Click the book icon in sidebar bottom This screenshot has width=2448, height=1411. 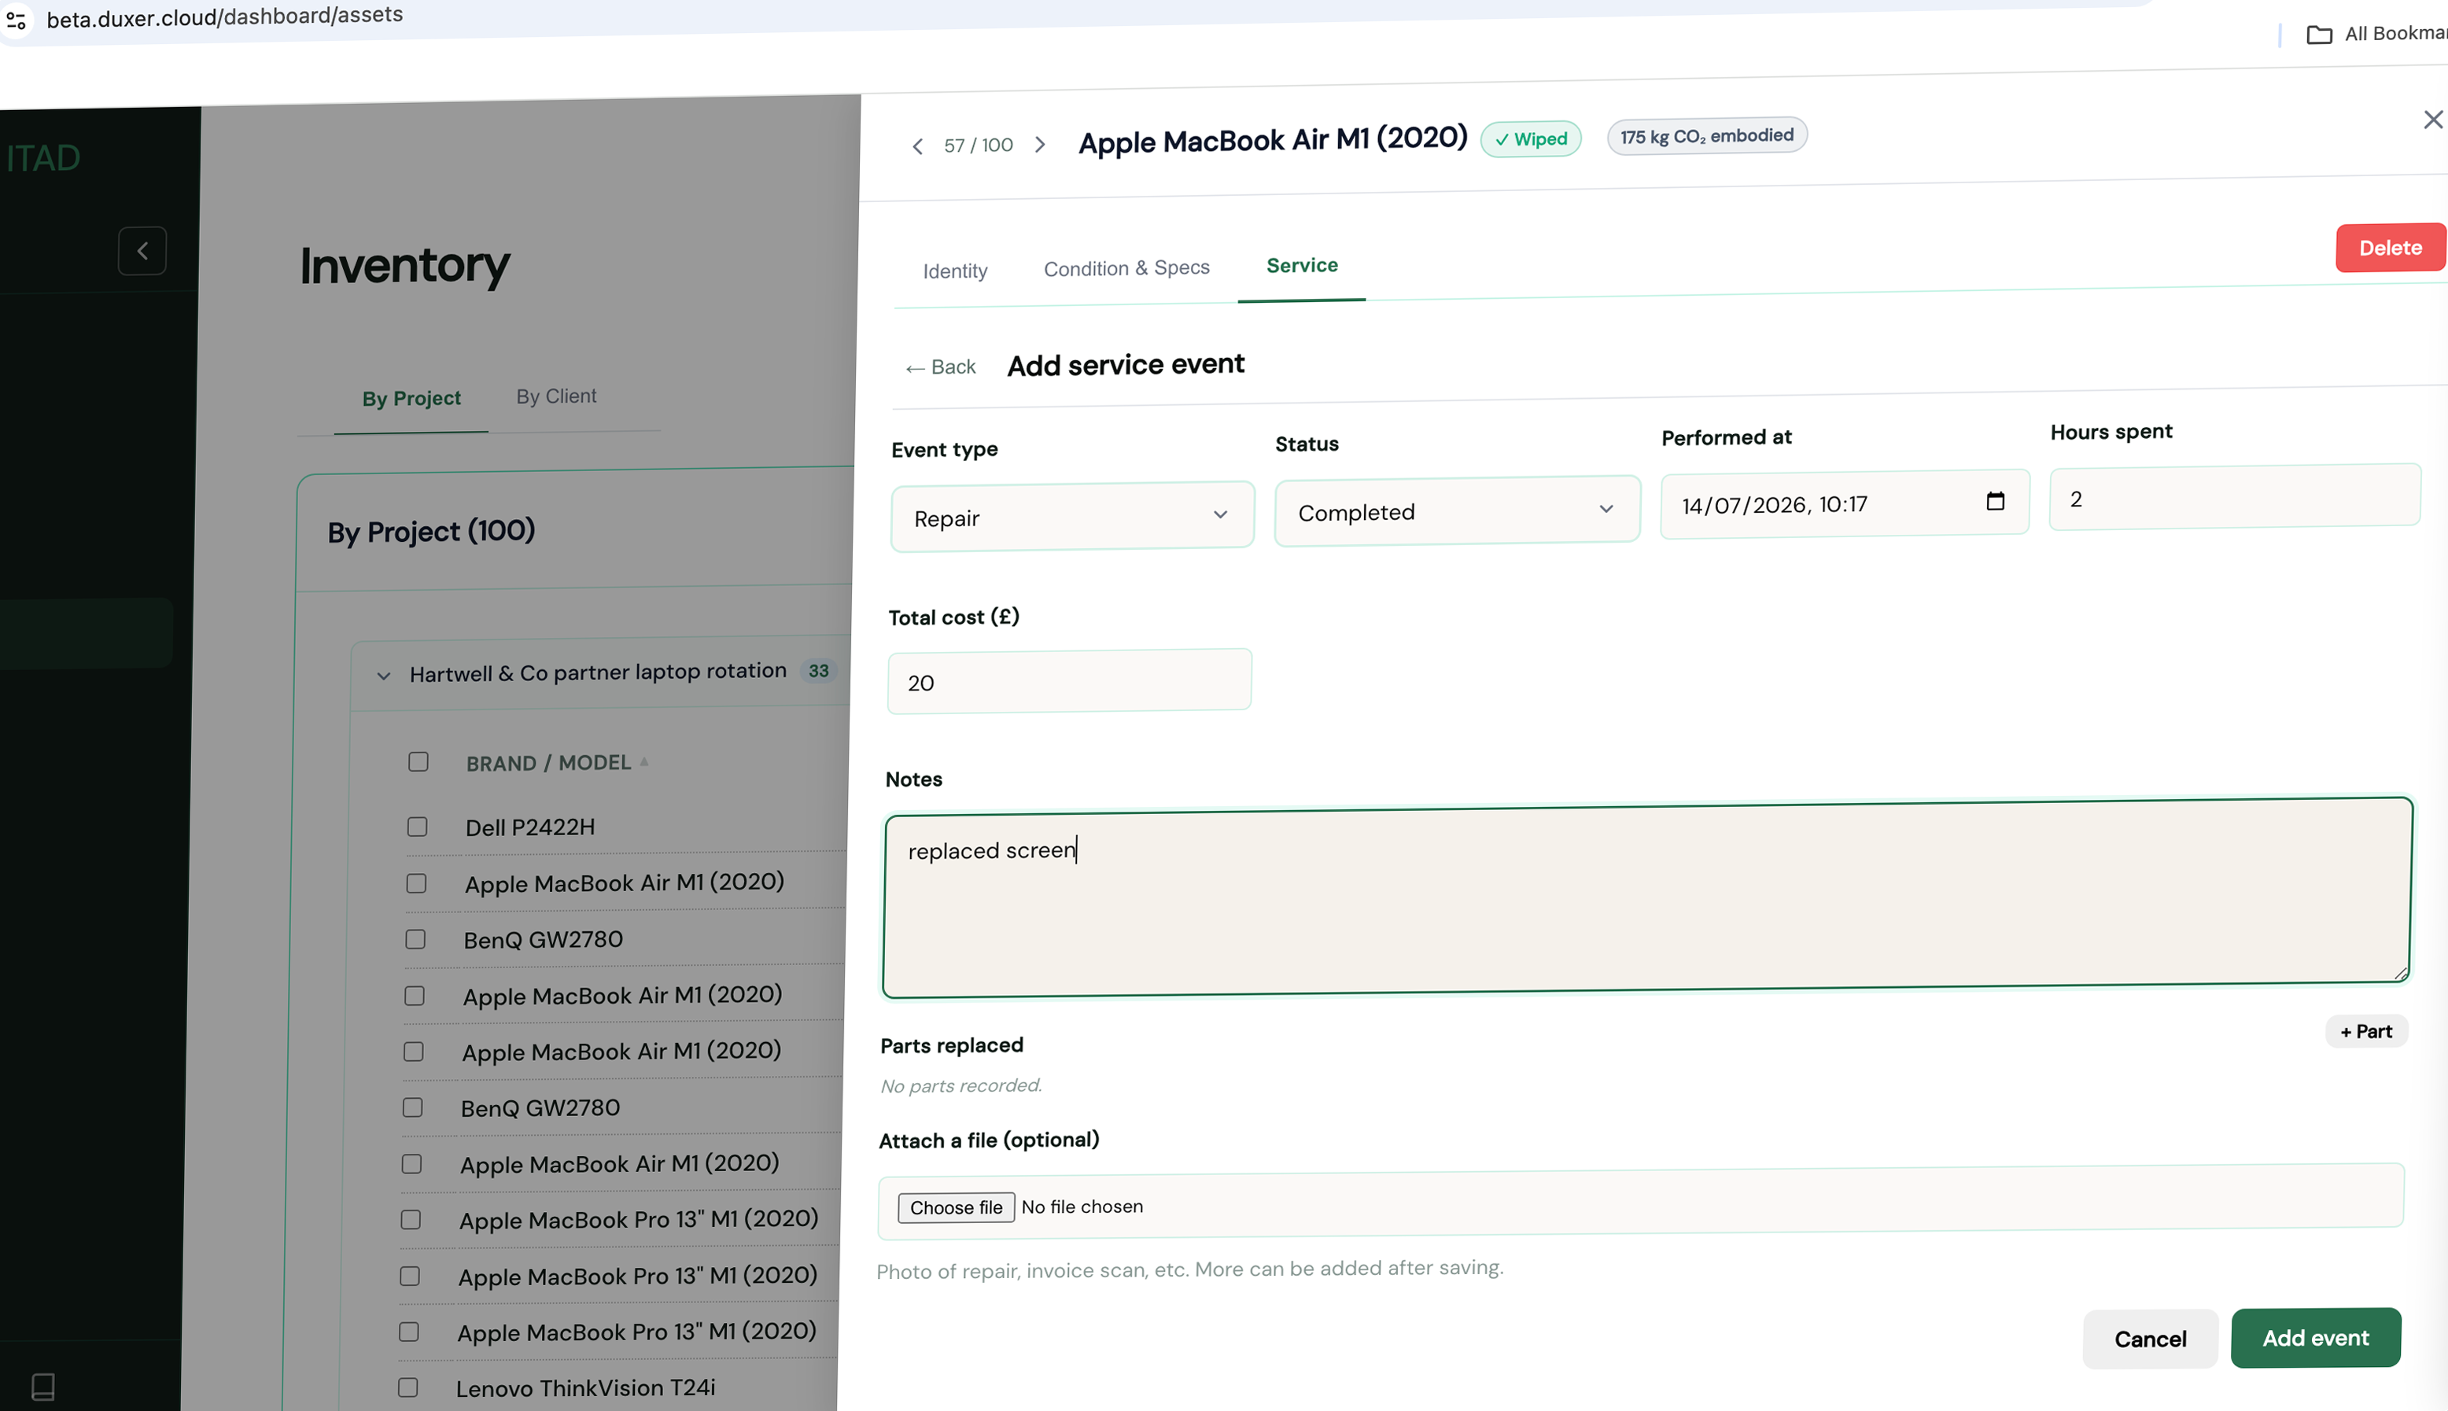[42, 1387]
